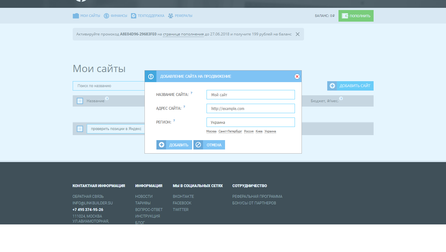This screenshot has height=252, width=446.
Task: Open the ТАРИФЫ footer link
Action: coord(143,203)
